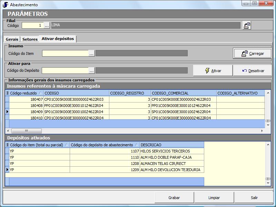Viewport: 276px width, 207px height.
Task: Open the Código do Depósito lookup button
Action: pyautogui.click(x=91, y=70)
